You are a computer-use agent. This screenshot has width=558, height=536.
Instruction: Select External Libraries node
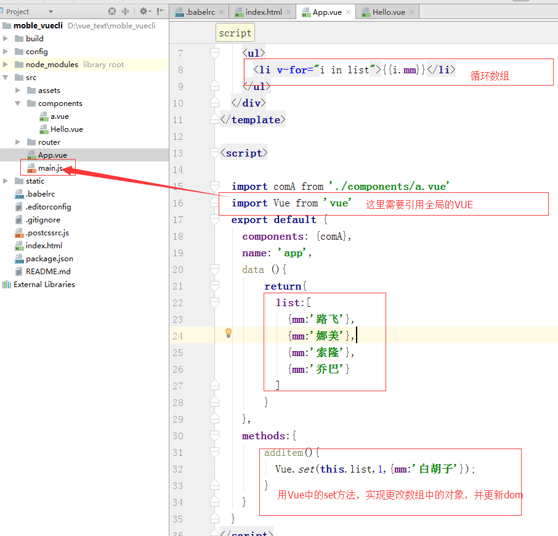[44, 285]
